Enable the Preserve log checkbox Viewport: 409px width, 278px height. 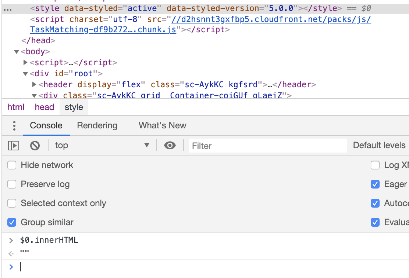[x=12, y=184]
